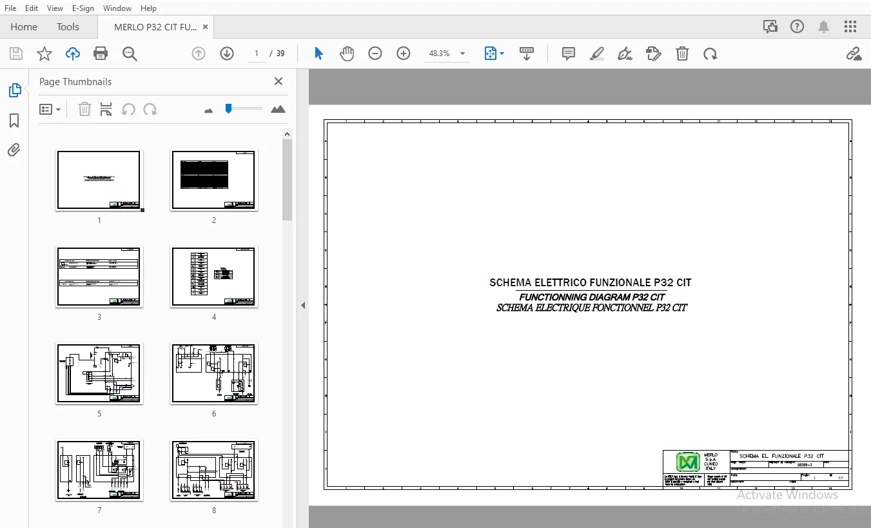This screenshot has width=871, height=528.
Task: Open the Help menu
Action: [x=148, y=8]
